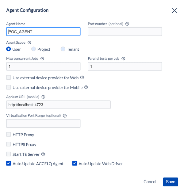Click Virtualization Port Range help icon
The image size is (184, 191).
[65, 116]
